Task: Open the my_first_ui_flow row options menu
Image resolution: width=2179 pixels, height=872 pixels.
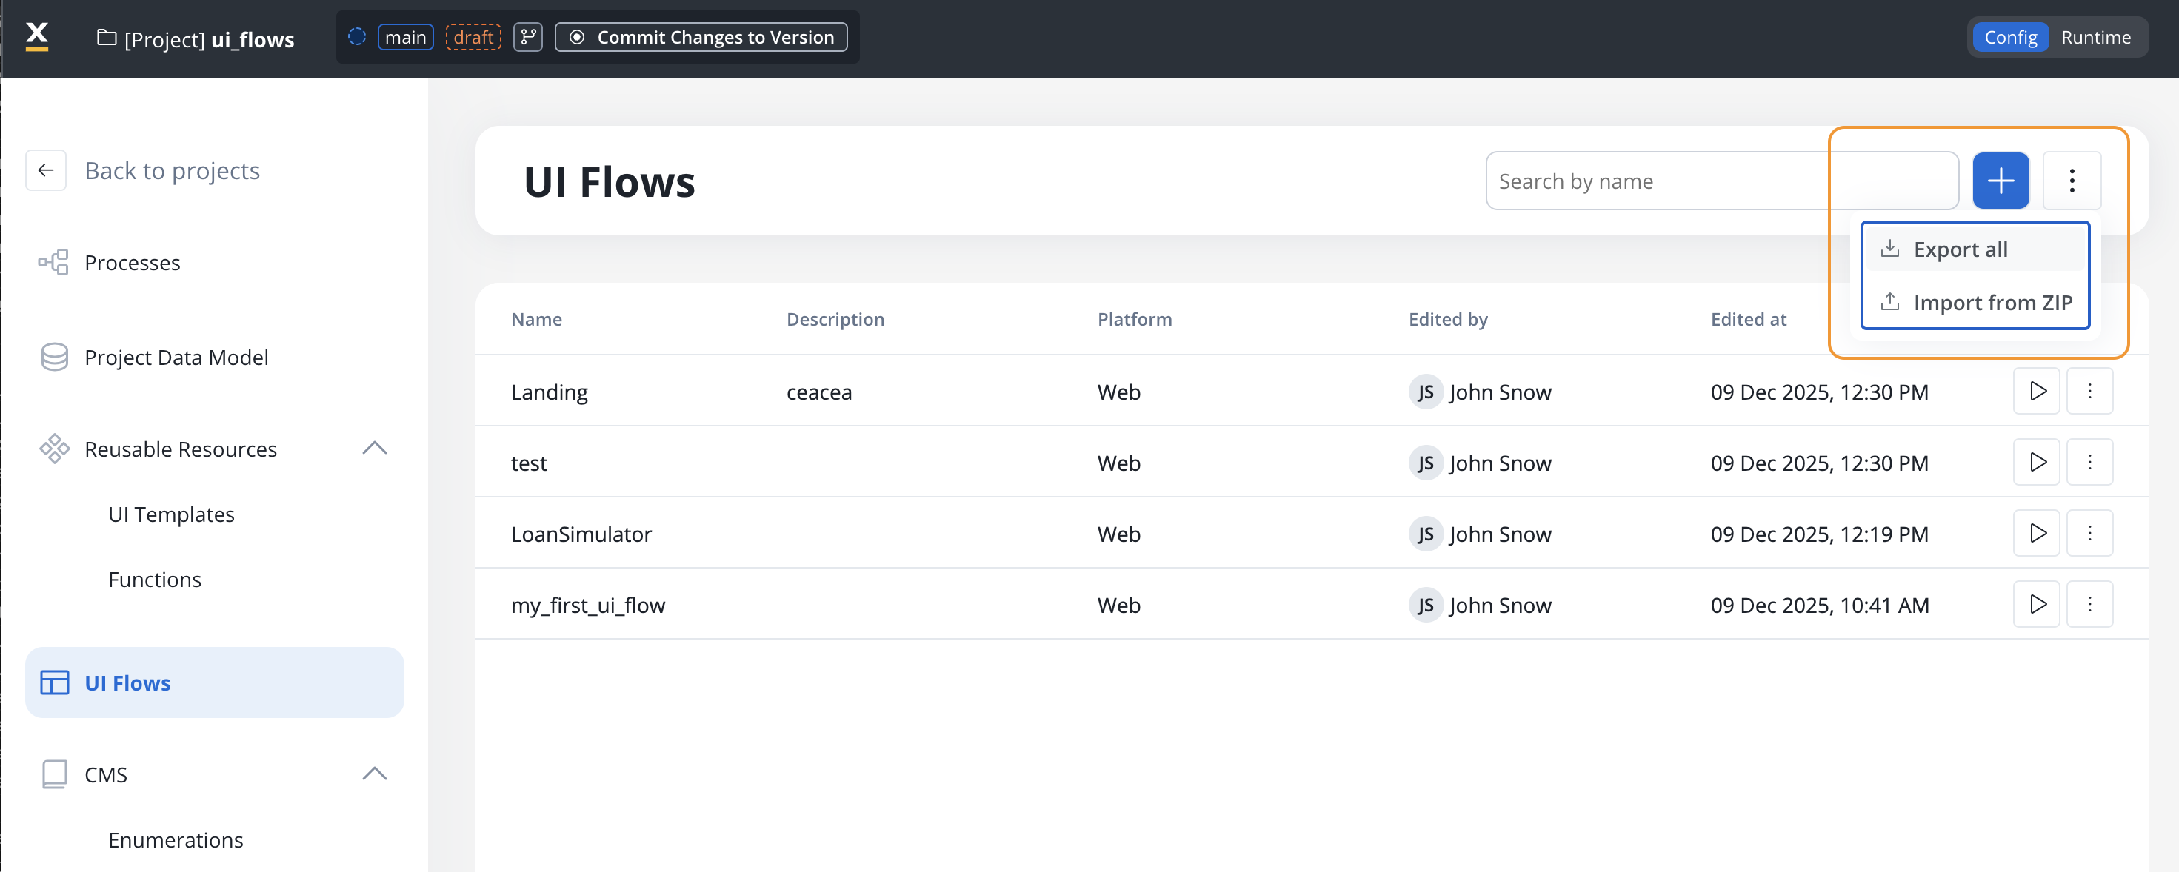Action: pyautogui.click(x=2089, y=605)
